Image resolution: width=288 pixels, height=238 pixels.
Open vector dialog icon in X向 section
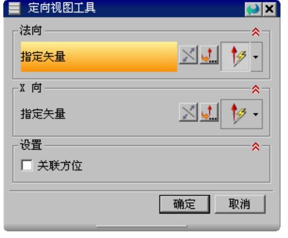coord(209,112)
